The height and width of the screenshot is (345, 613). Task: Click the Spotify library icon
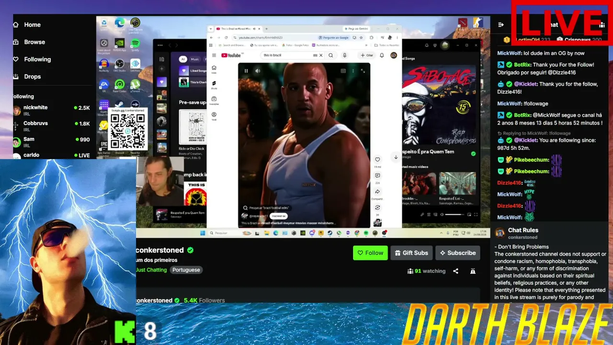pos(162,59)
